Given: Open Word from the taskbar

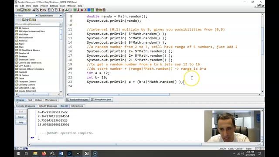Looking at the screenshot, I should 61,153.
